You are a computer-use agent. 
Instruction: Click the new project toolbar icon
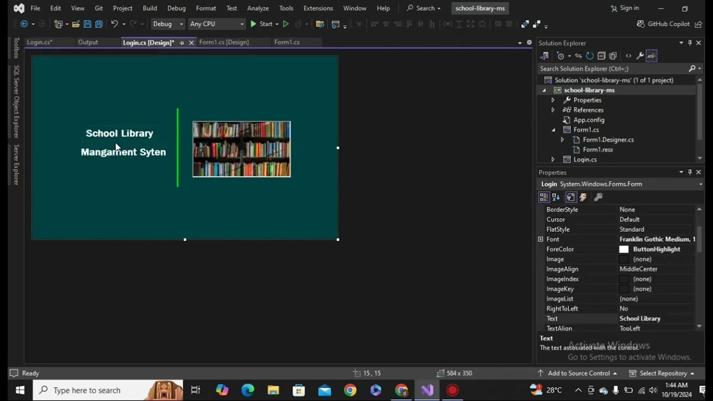point(58,24)
